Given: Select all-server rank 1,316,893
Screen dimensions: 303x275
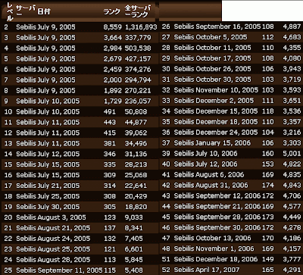Looking at the screenshot, I should 141,27.
